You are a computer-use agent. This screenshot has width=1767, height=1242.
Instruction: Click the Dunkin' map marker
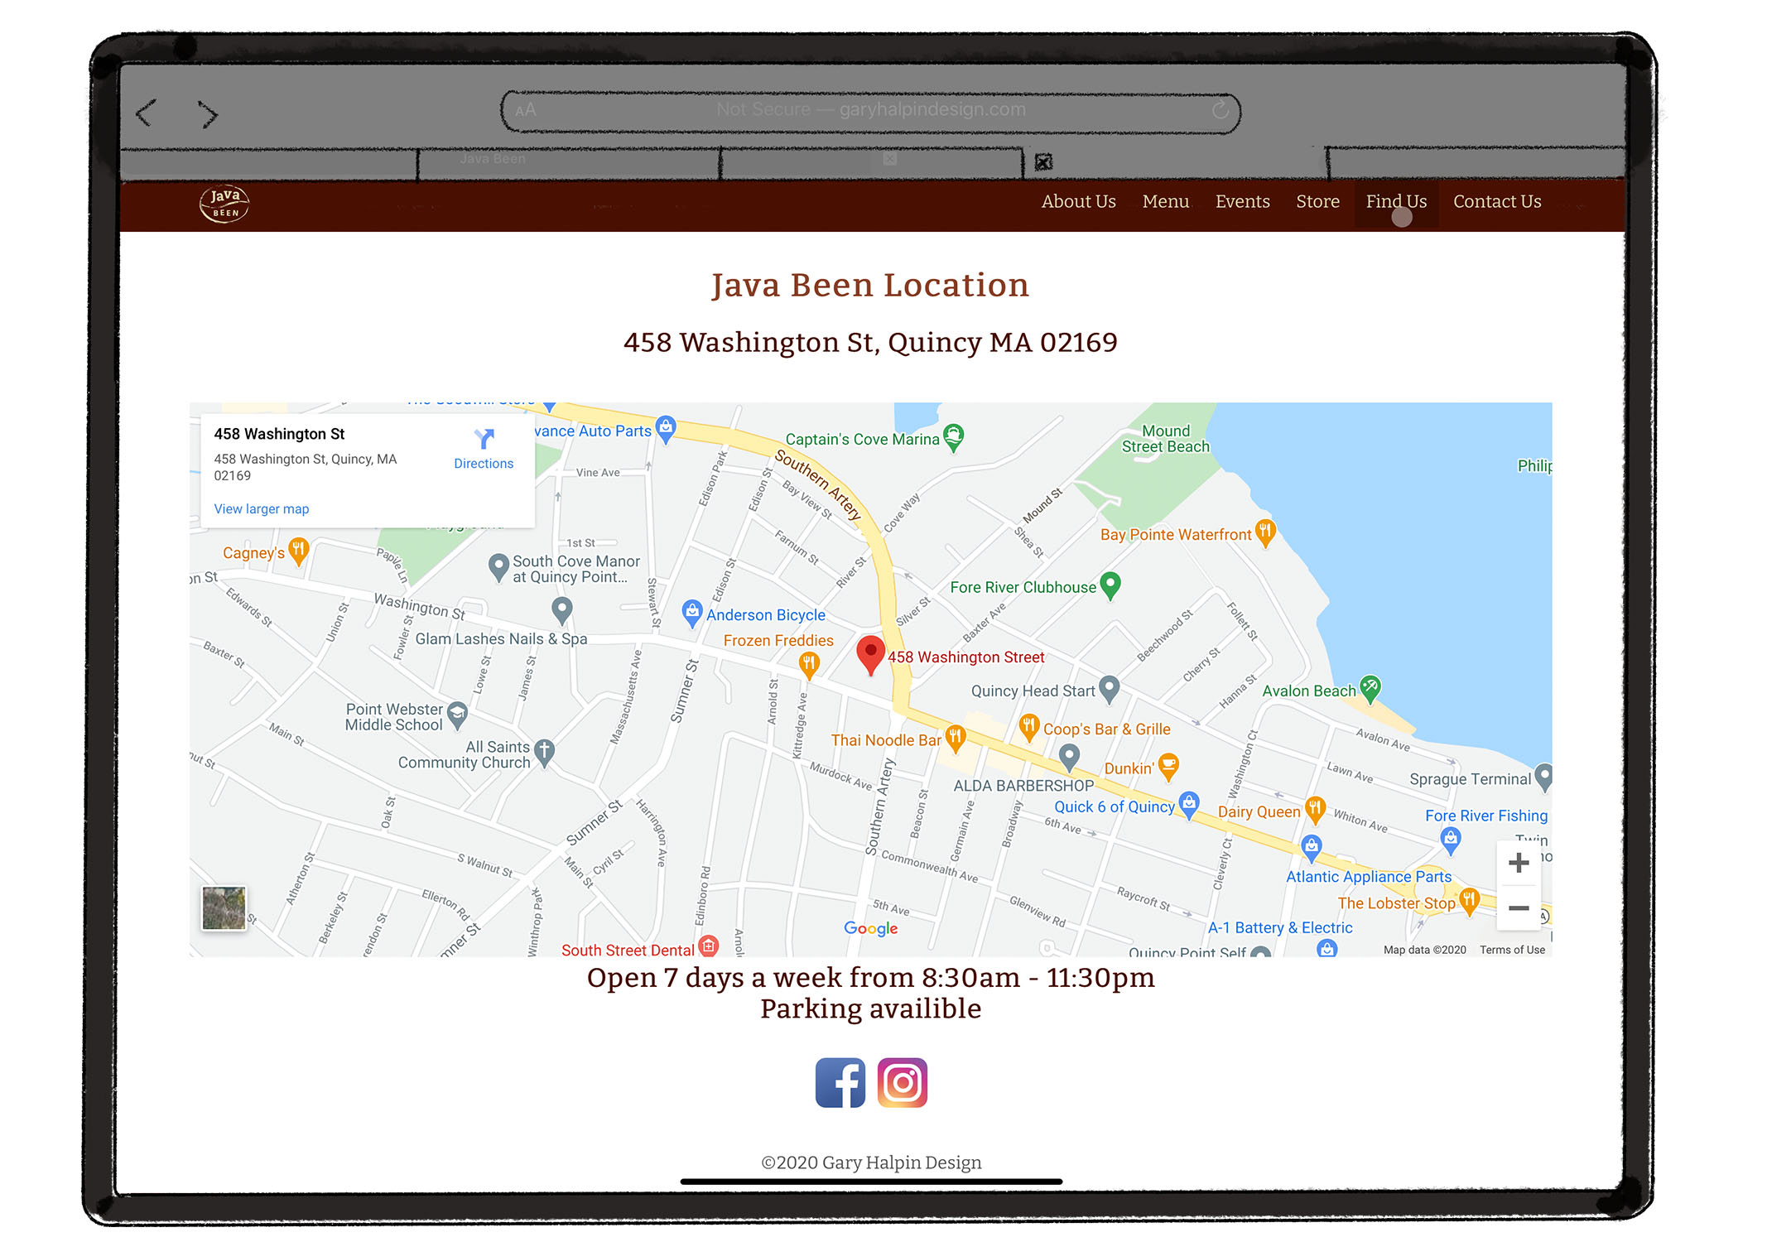click(1168, 765)
